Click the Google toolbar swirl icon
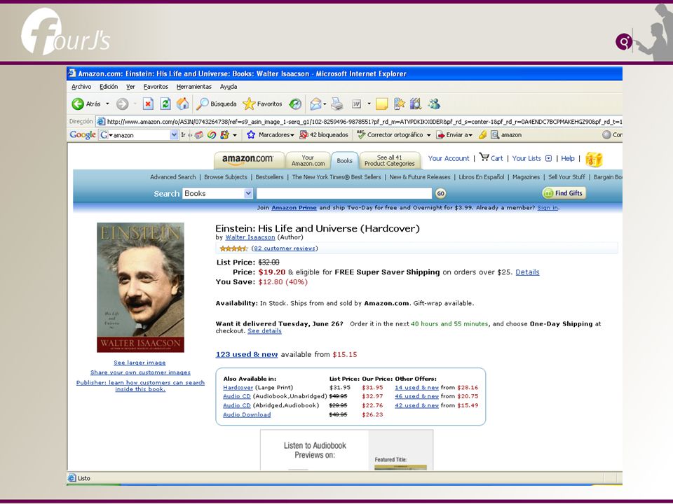This screenshot has width=673, height=504. [212, 135]
